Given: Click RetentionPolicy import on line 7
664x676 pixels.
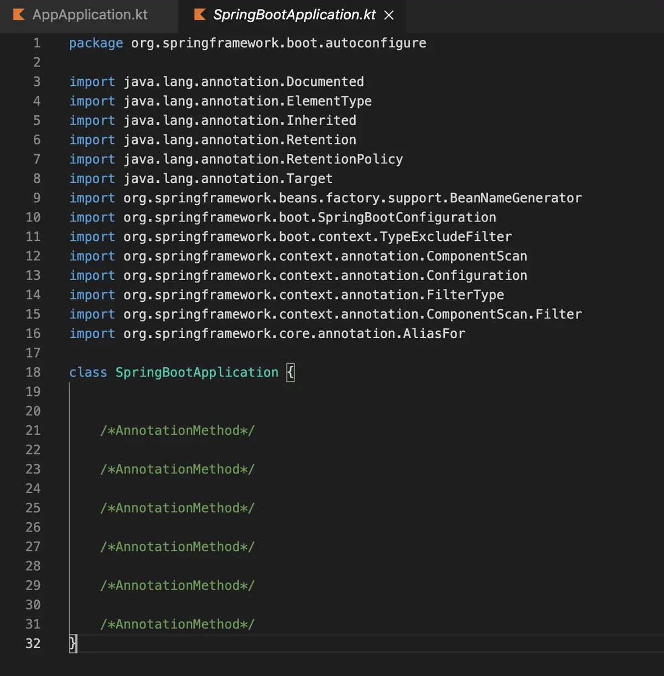Looking at the screenshot, I should tap(345, 159).
